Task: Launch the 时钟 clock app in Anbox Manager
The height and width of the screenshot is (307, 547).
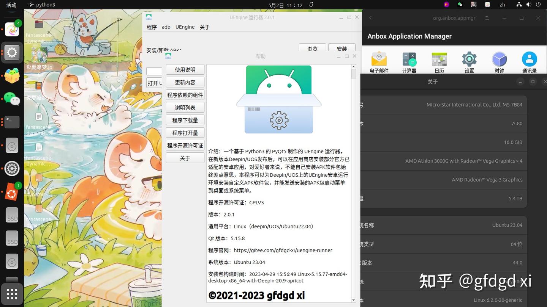Action: pyautogui.click(x=499, y=61)
